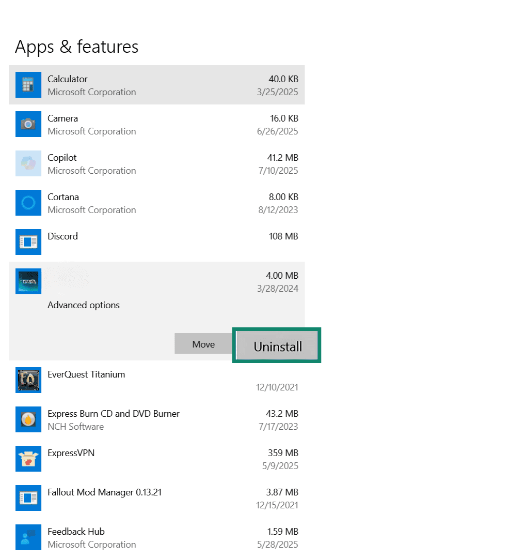
Task: Click the Calculator app icon
Action: click(28, 85)
